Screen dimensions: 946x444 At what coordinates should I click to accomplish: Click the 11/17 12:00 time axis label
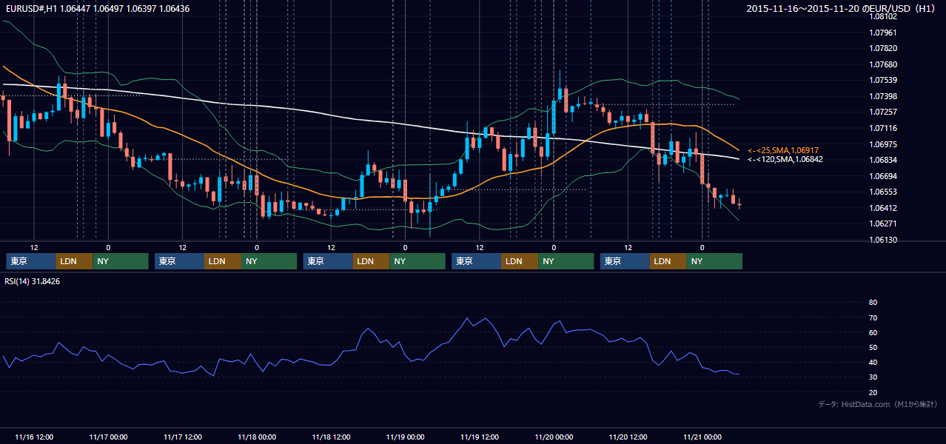tap(183, 437)
